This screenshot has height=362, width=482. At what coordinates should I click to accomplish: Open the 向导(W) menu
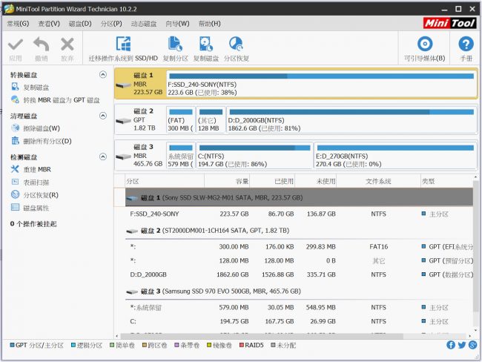point(176,23)
